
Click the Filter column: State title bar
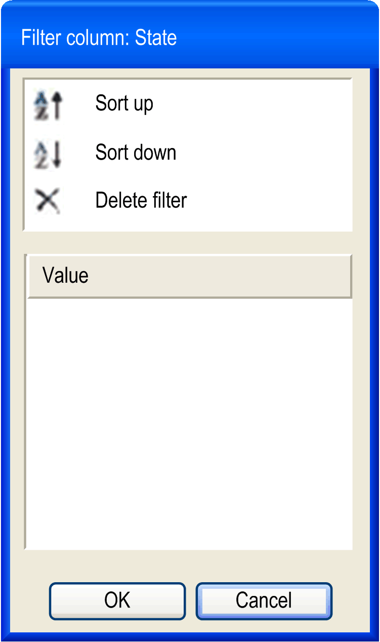pyautogui.click(x=190, y=38)
